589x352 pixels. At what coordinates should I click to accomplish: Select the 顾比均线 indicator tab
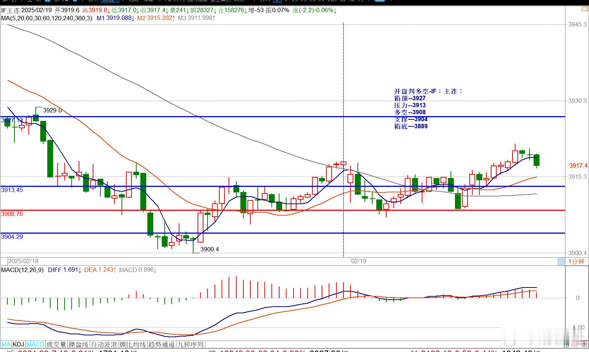(133, 345)
